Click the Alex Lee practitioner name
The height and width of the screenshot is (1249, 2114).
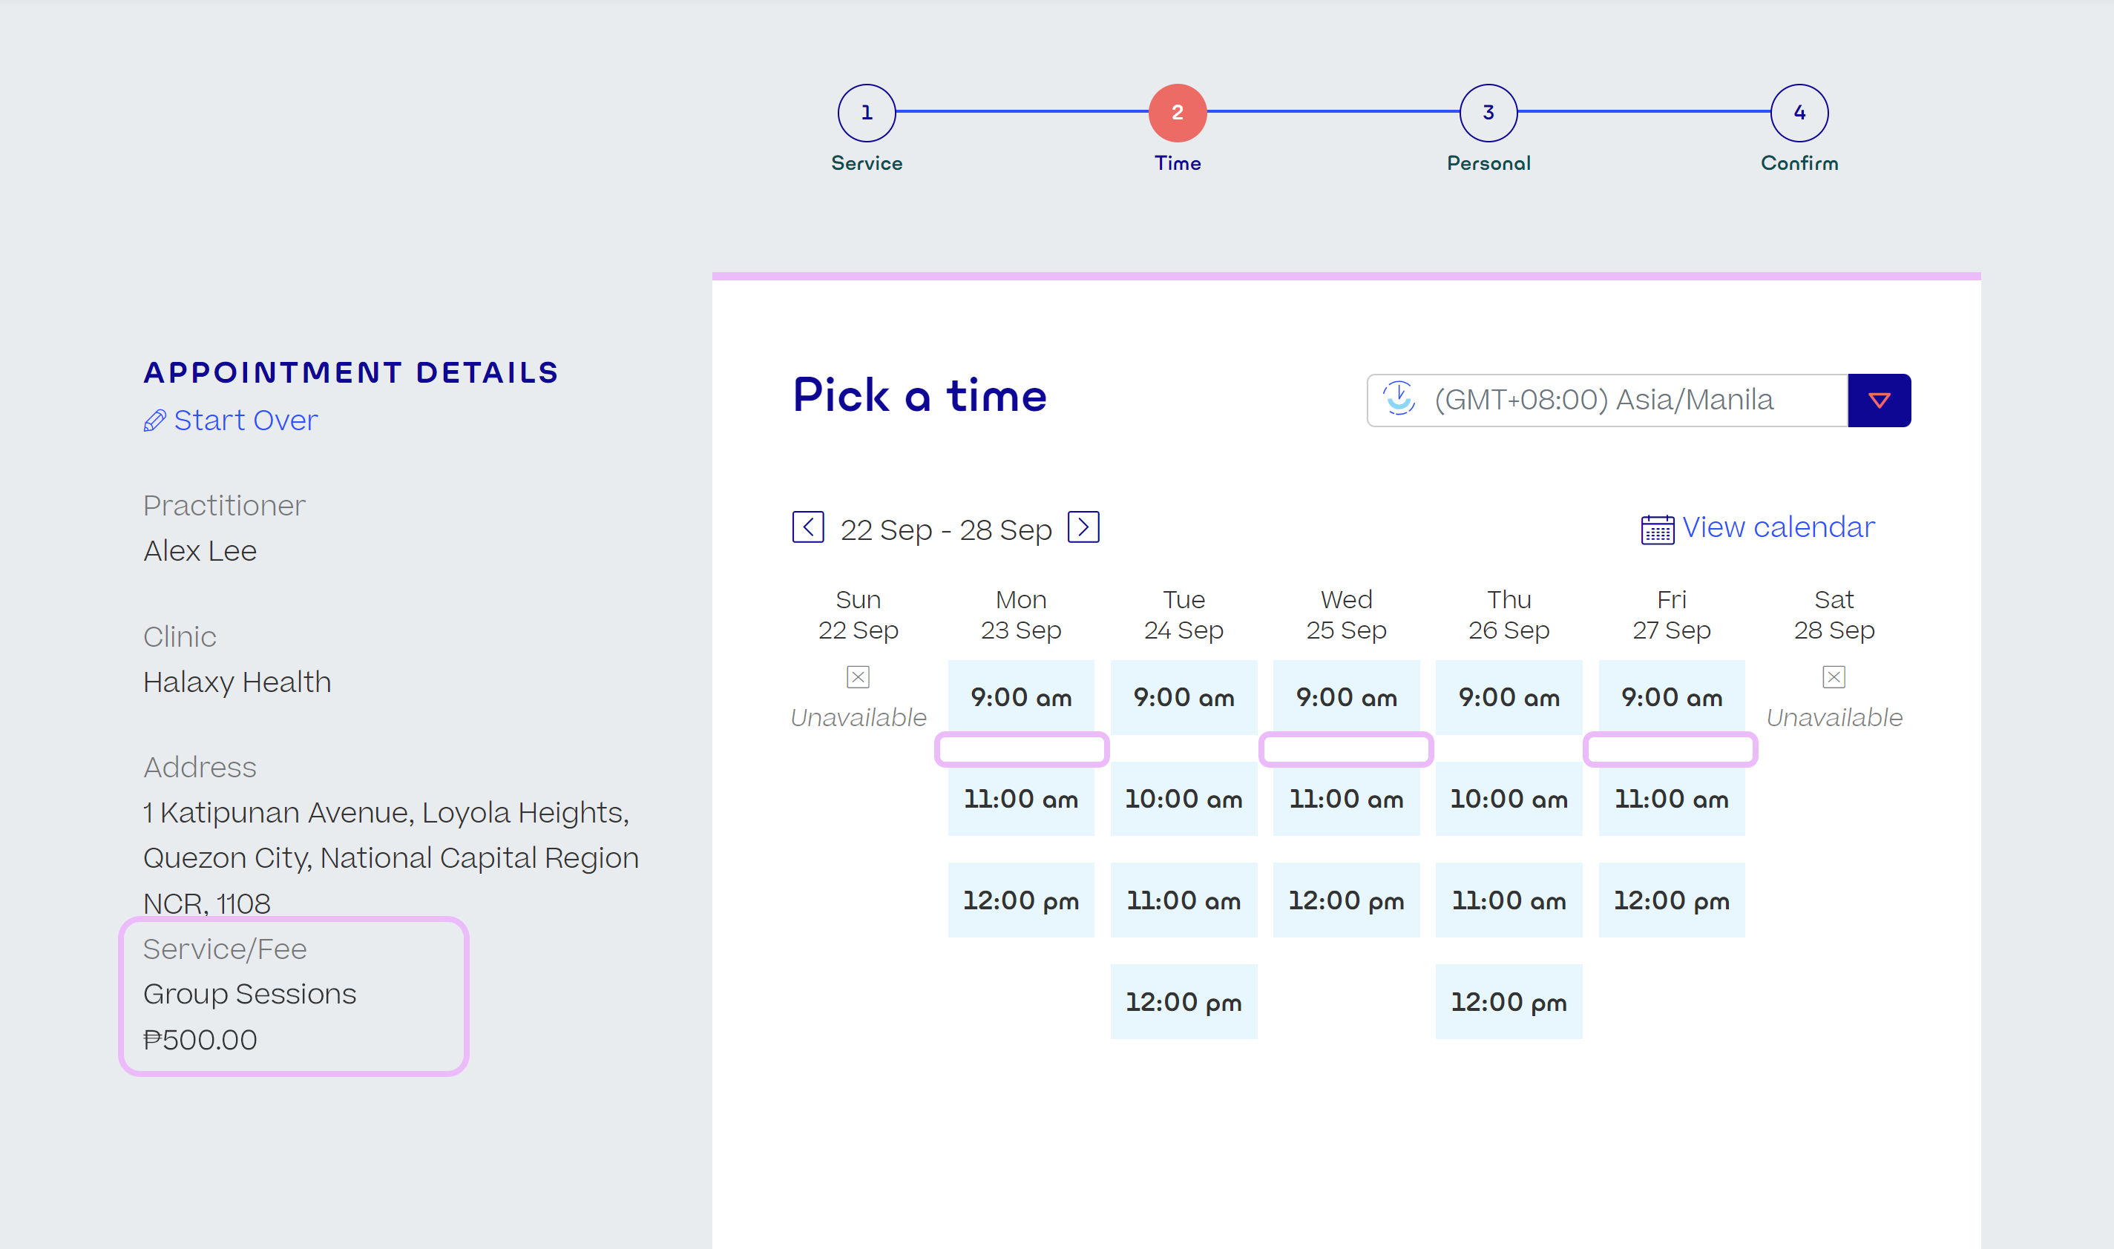pyautogui.click(x=200, y=550)
